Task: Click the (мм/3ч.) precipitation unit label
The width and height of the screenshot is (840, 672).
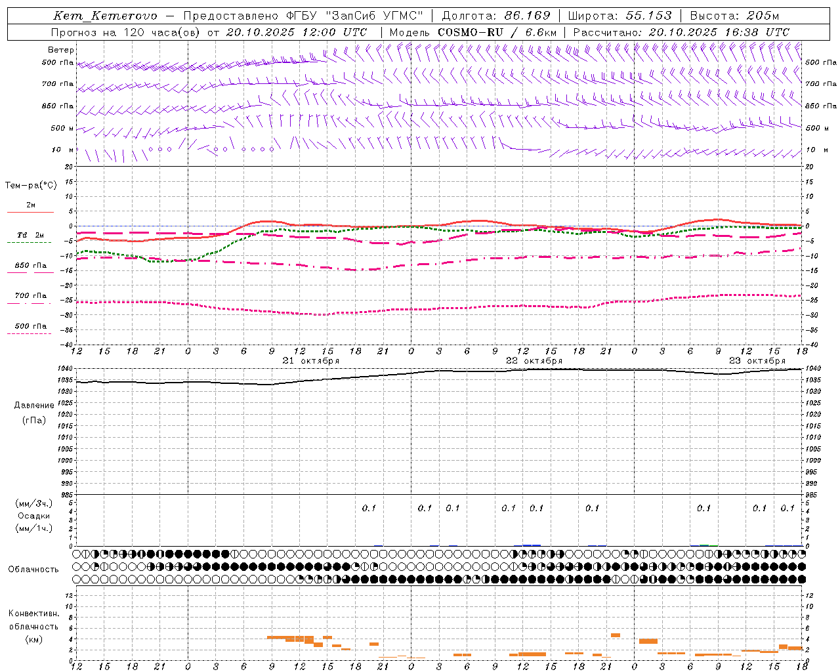Action: click(x=34, y=504)
